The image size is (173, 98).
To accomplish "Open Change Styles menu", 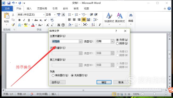I will [x=120, y=19].
